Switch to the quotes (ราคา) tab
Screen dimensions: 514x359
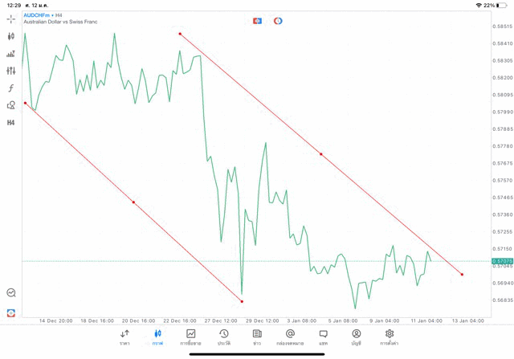point(124,337)
